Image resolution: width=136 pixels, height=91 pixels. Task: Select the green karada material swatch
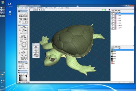tap(112, 50)
